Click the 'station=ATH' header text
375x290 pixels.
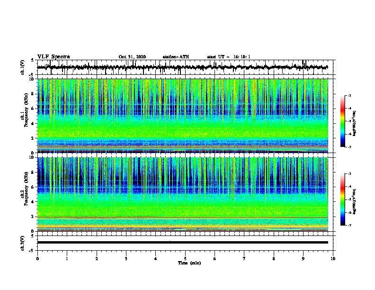click(x=176, y=57)
